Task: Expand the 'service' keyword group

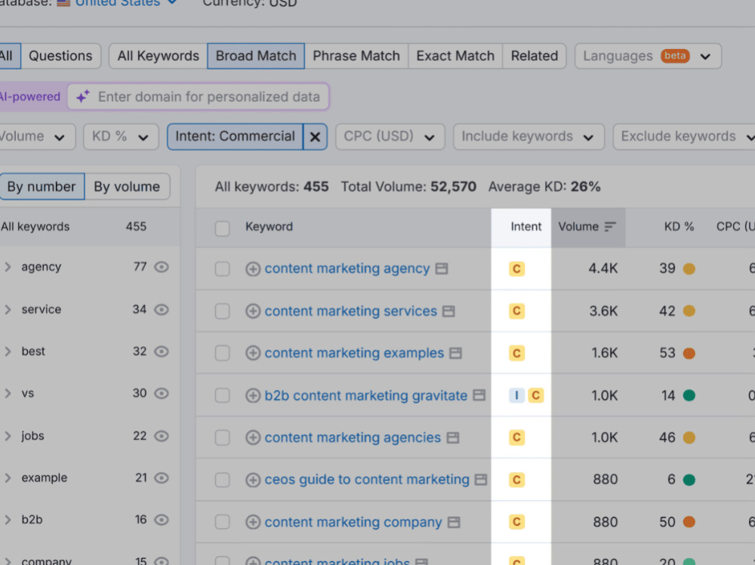Action: tap(8, 309)
